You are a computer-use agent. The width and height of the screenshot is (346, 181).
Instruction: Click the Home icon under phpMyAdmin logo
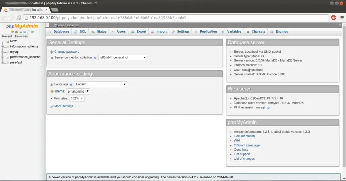(x=13, y=32)
